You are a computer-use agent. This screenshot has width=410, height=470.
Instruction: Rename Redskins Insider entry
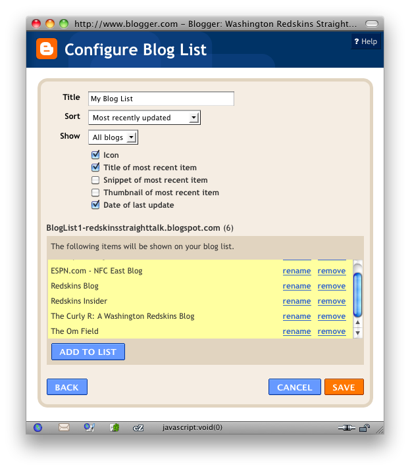coord(297,301)
